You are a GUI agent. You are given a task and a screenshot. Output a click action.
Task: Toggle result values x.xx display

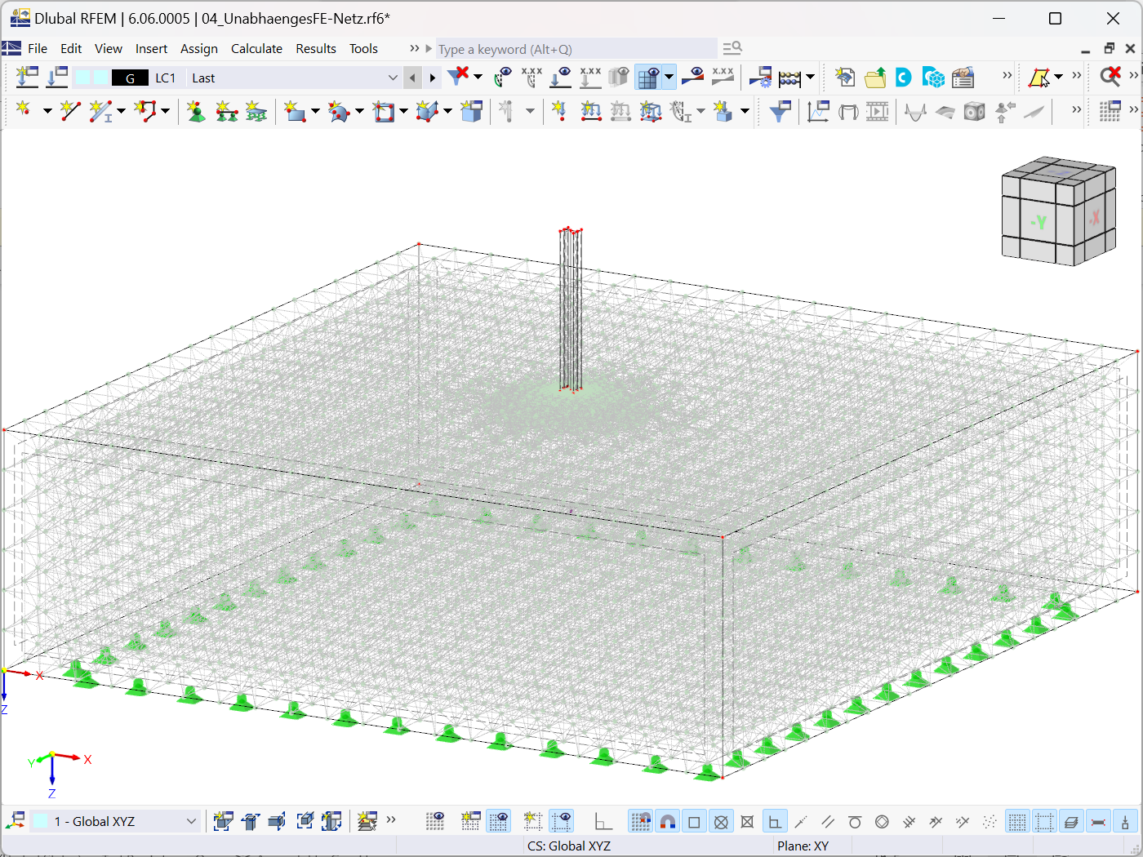[723, 78]
